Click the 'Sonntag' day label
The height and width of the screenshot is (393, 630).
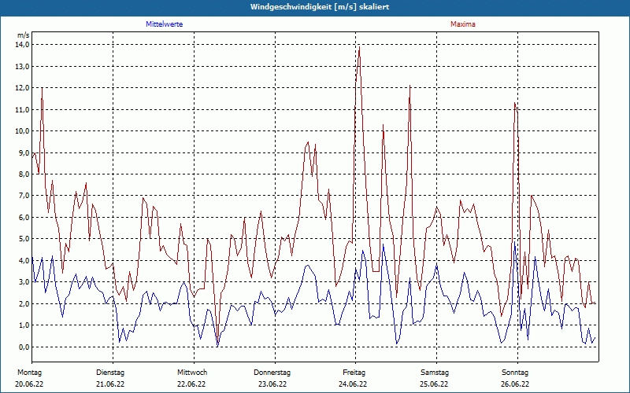[x=515, y=373]
